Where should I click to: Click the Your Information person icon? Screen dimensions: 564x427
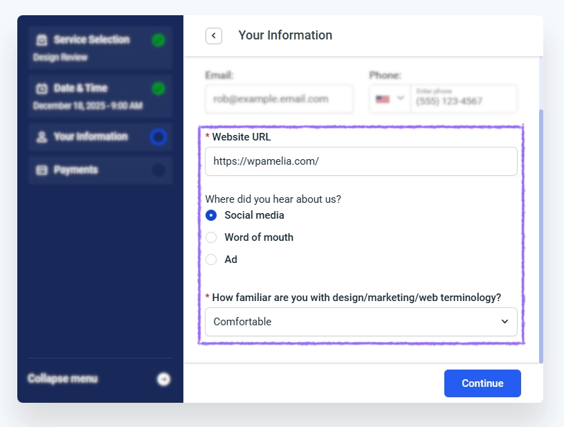[x=42, y=137]
